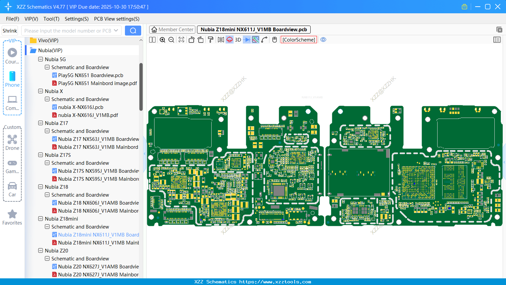Open the Tool menu
The image size is (506, 285).
(51, 19)
